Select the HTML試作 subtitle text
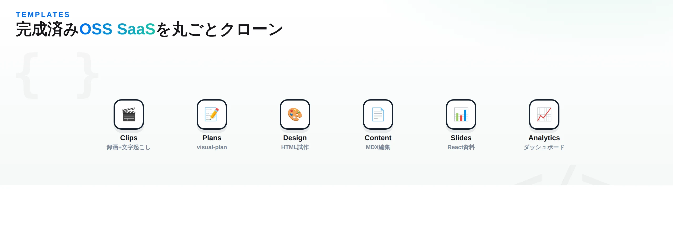Viewport: 673px width, 231px height. (295, 147)
